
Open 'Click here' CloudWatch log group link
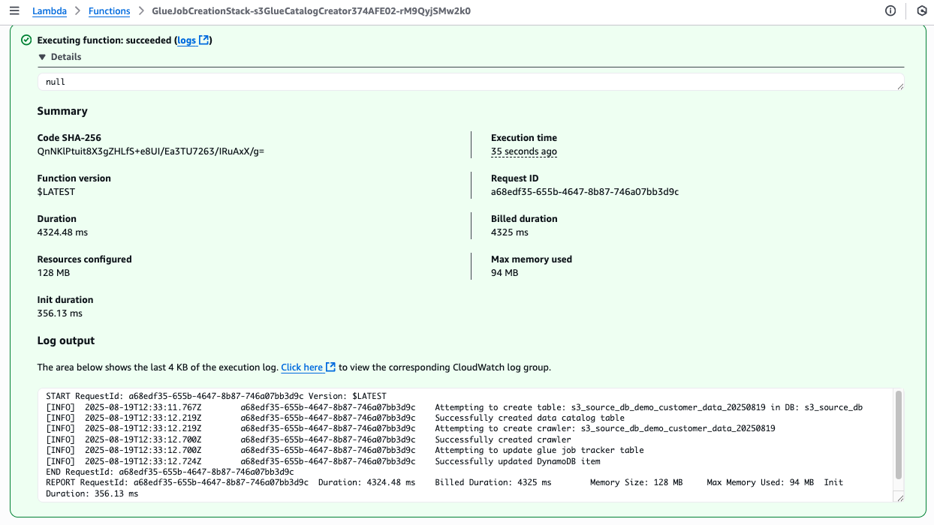tap(302, 367)
